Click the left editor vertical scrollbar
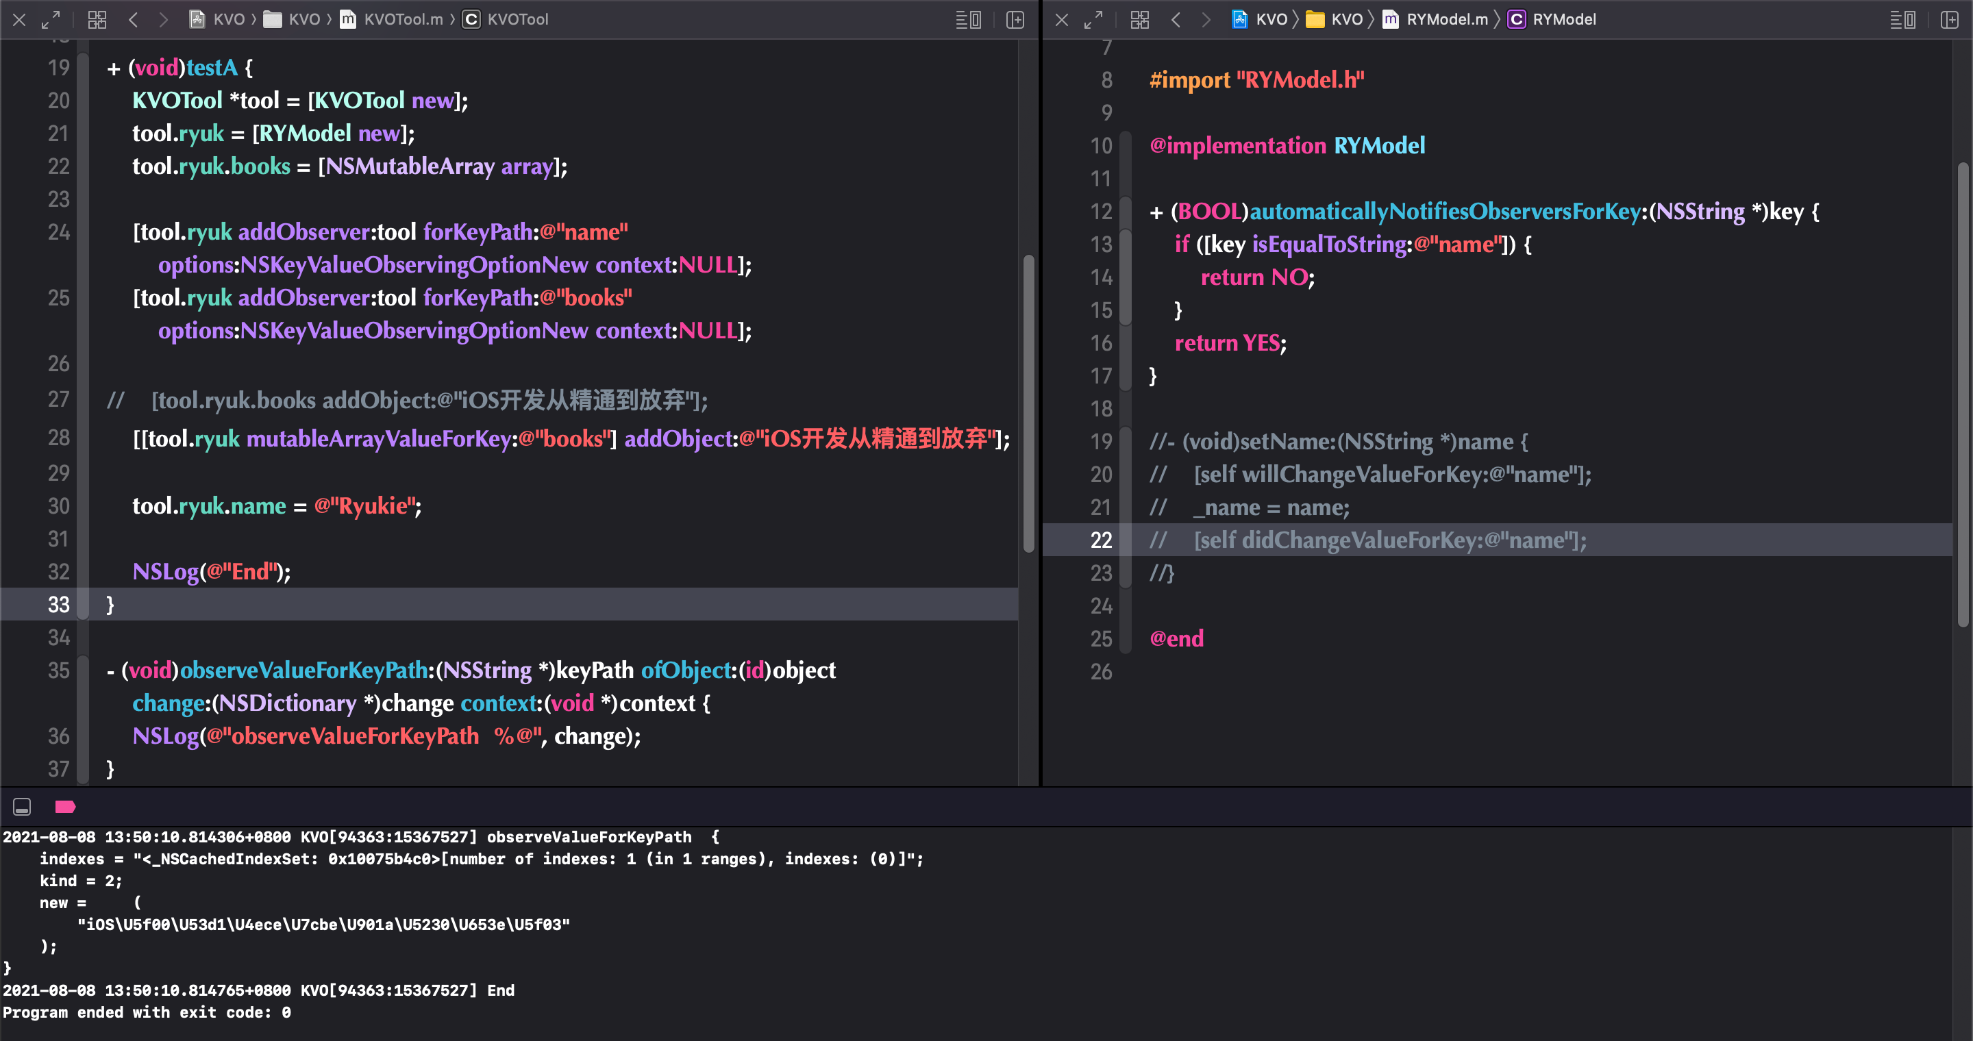 click(x=1028, y=403)
